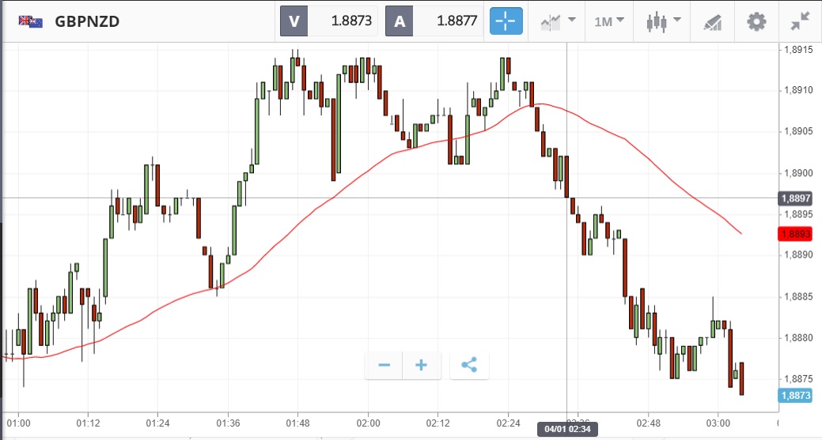Click the drawing tools pencil icon

click(x=712, y=21)
